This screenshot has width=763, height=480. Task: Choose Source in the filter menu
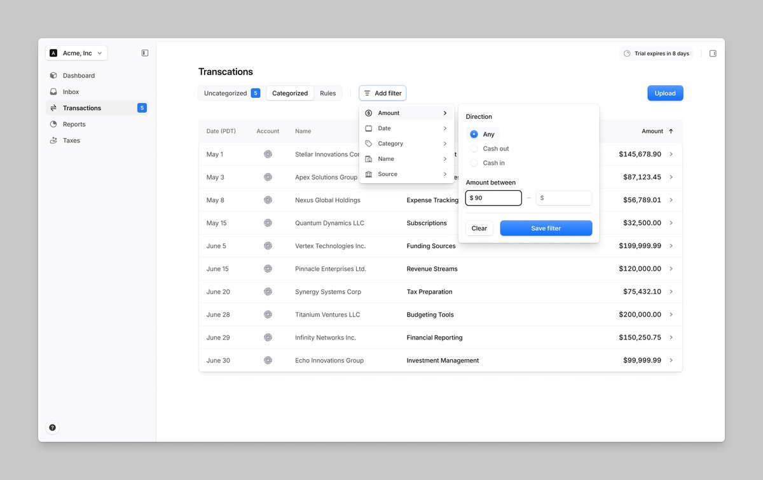pyautogui.click(x=407, y=174)
